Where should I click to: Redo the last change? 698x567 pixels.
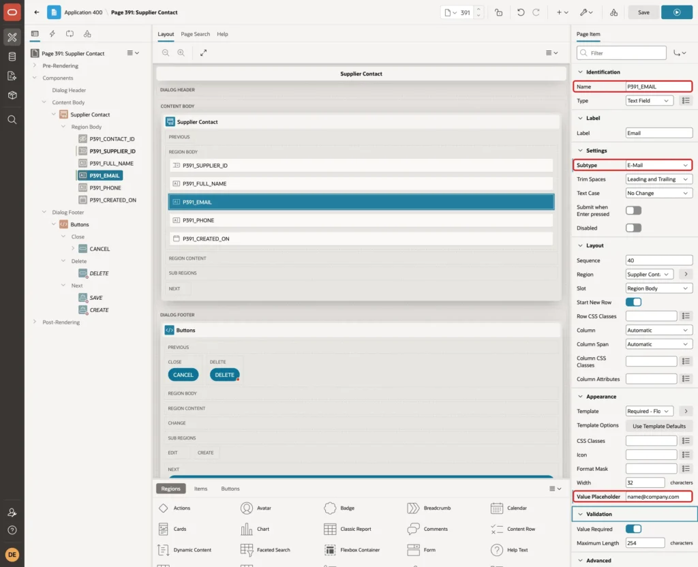536,12
